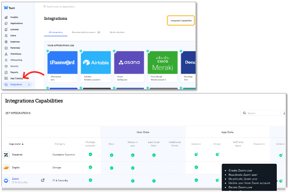
Task: Click 'Delete Zoom user' in tooltip
Action: [240, 187]
